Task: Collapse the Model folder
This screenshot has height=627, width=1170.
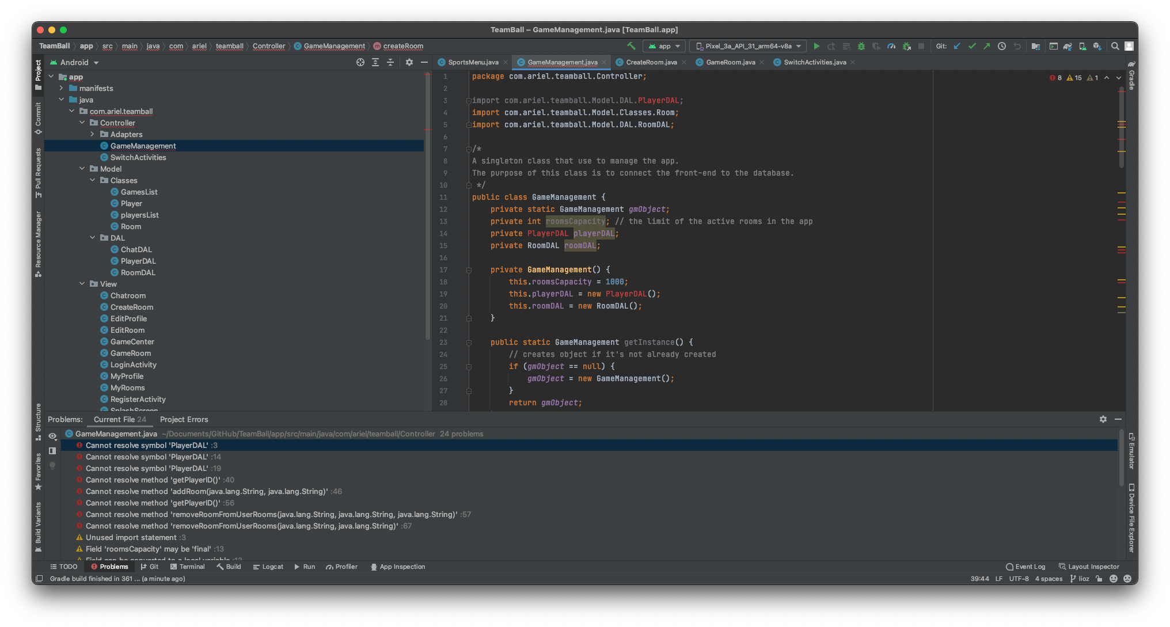Action: [82, 169]
